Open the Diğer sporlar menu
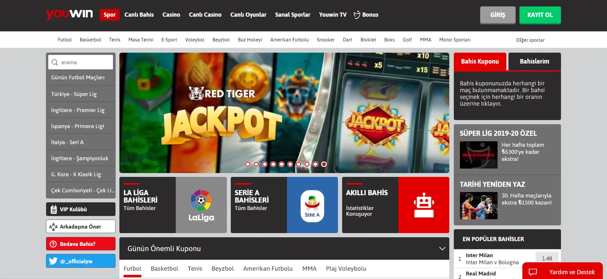The height and width of the screenshot is (279, 607). [530, 40]
